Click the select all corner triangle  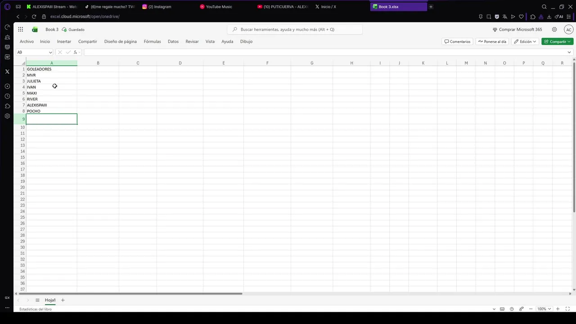pos(23,63)
